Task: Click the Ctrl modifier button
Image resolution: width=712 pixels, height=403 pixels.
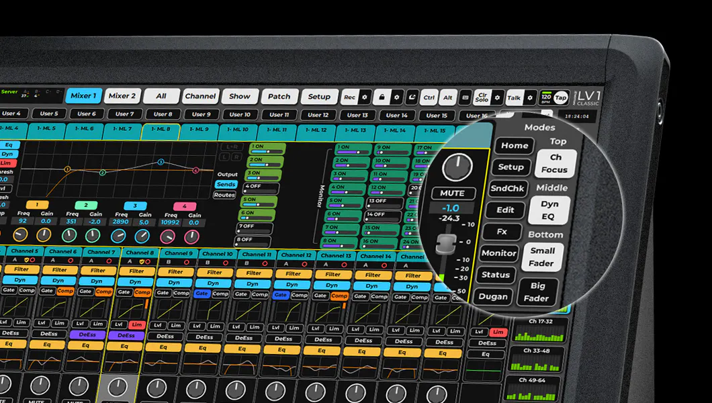Action: (429, 97)
